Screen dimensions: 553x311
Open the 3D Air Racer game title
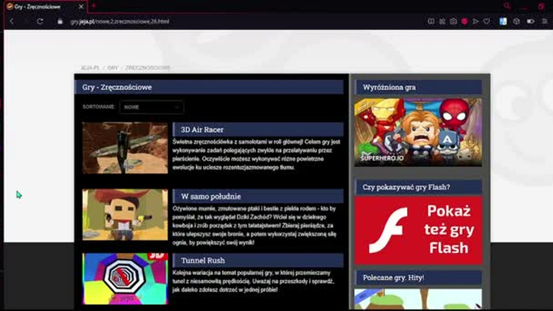click(202, 130)
